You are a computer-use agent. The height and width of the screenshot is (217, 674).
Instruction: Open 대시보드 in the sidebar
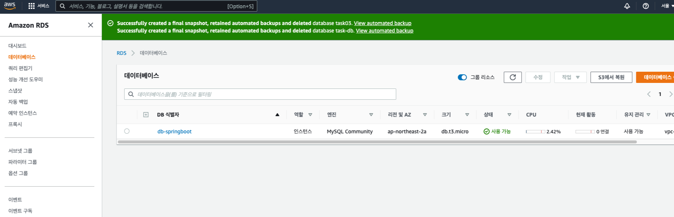pos(17,46)
